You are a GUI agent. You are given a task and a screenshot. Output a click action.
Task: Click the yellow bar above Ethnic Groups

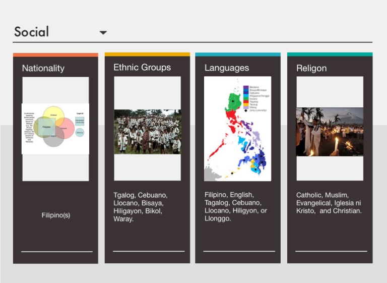click(x=147, y=54)
